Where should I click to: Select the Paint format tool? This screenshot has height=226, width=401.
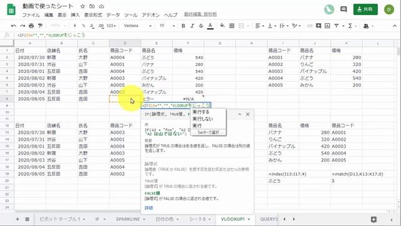point(40,26)
